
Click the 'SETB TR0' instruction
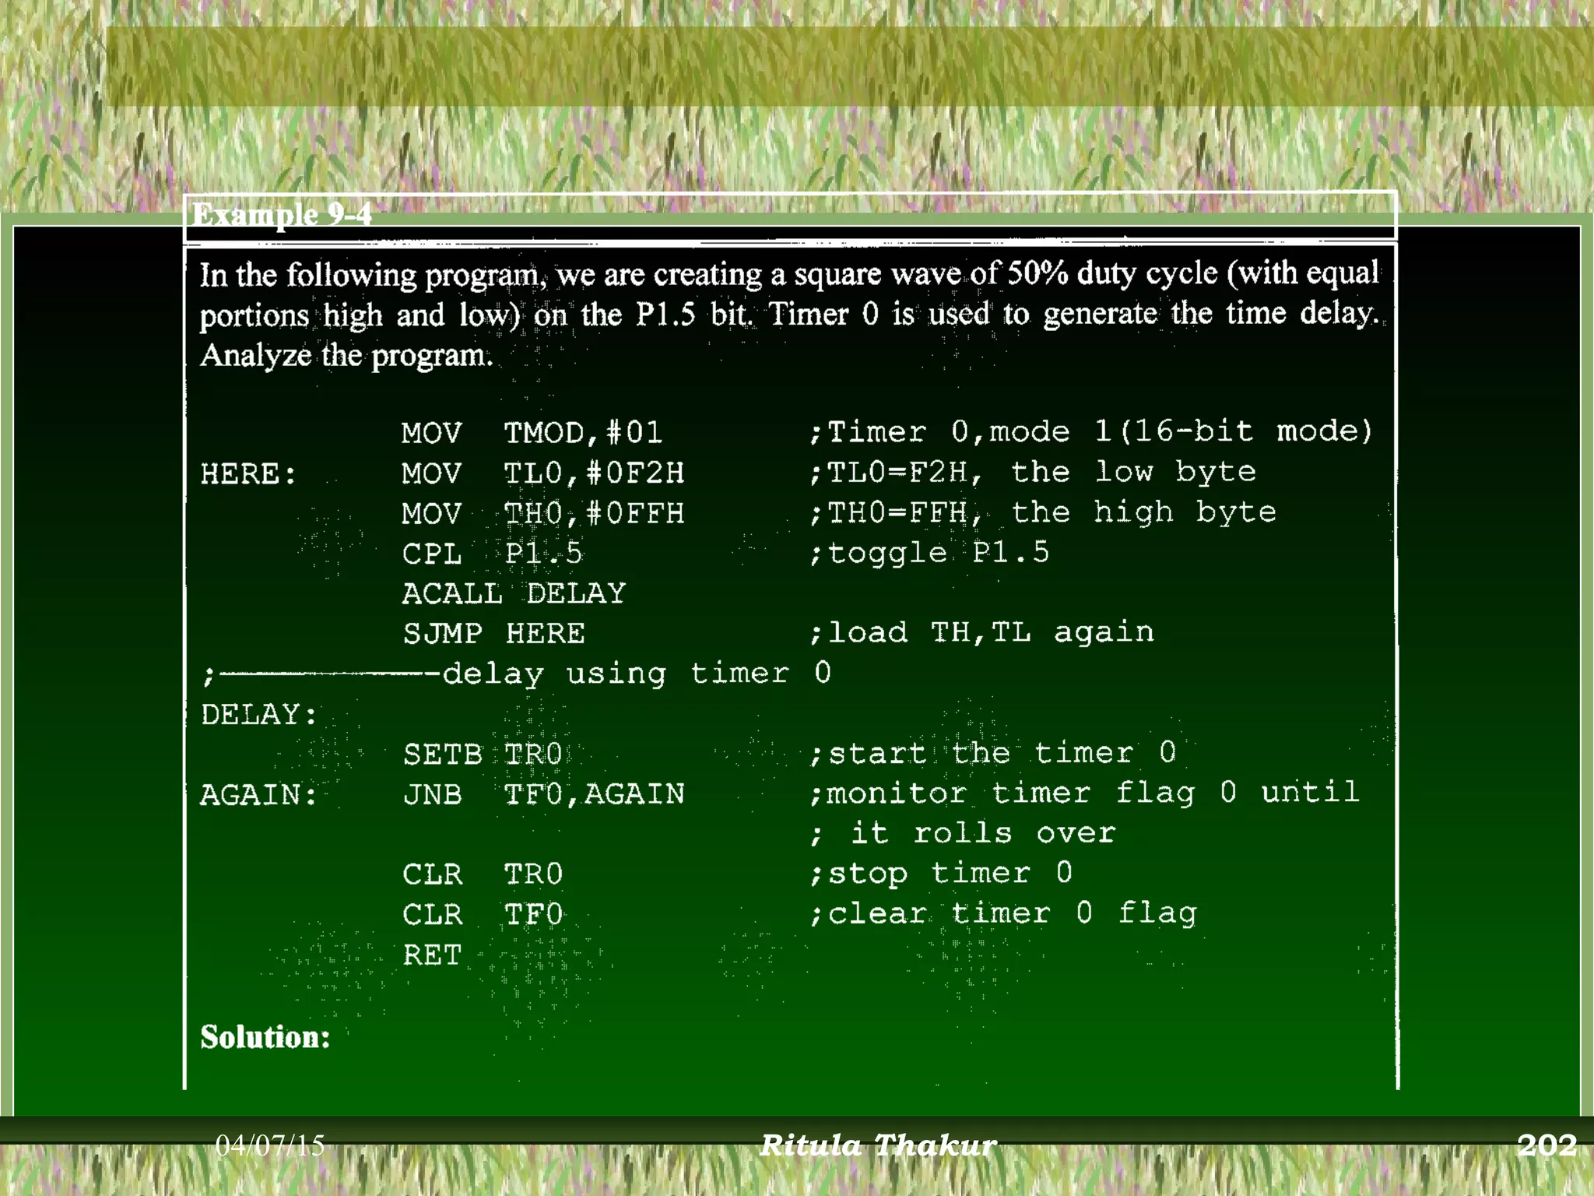tap(483, 755)
